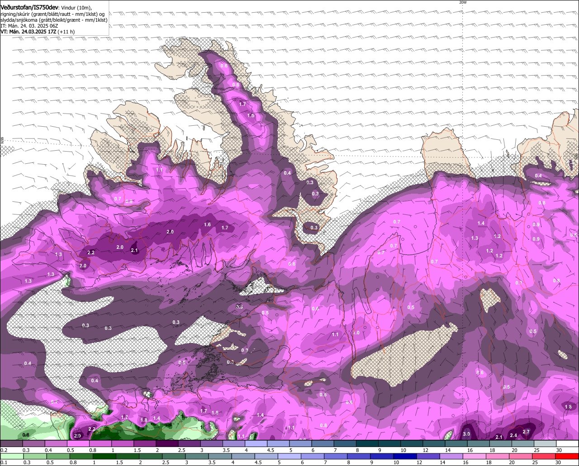The height and width of the screenshot is (466, 579).
Task: Click the 2.4 precipitation value on the map
Action: click(513, 436)
